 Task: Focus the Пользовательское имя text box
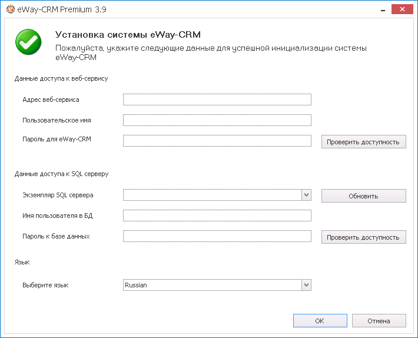217,120
